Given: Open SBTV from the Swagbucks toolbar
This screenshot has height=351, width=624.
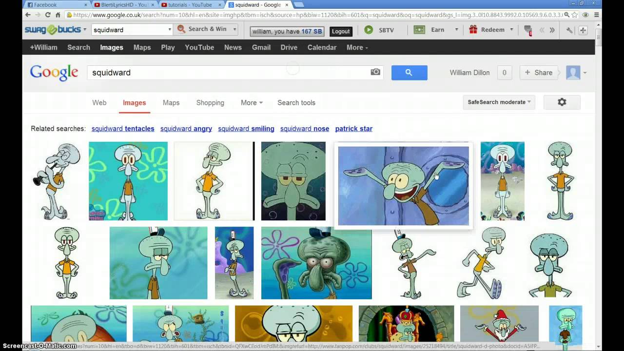Looking at the screenshot, I should point(379,30).
